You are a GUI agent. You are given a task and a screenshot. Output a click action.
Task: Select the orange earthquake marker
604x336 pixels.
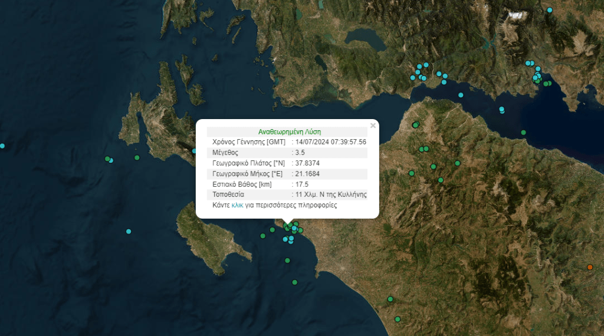click(x=590, y=268)
